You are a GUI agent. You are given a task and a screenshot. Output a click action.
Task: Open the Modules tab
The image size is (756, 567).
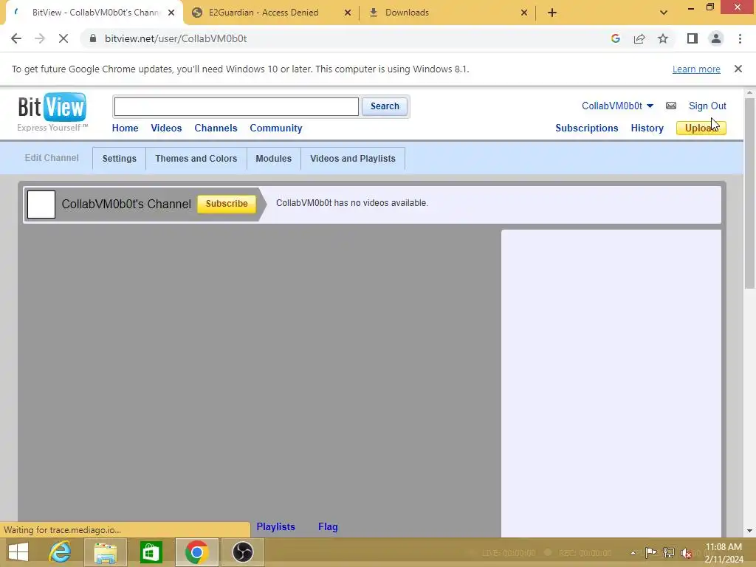point(273,159)
